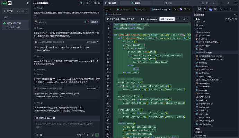Open 资源管理器 more actions ellipsis
Image resolution: width=239 pixels, height=138 pixels.
tap(235, 14)
